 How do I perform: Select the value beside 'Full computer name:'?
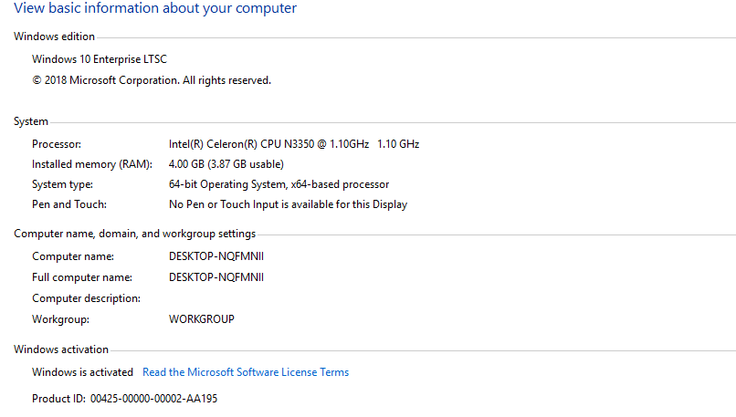216,277
